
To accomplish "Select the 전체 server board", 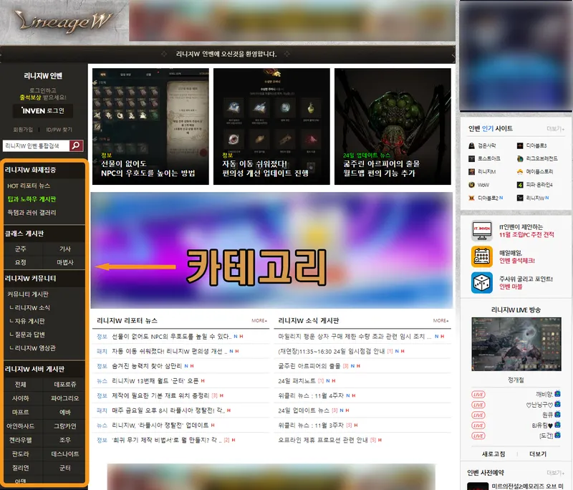I will point(21,385).
